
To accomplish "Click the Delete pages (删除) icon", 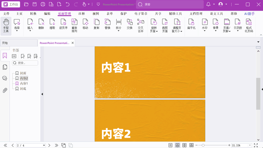I will [x=41, y=24].
